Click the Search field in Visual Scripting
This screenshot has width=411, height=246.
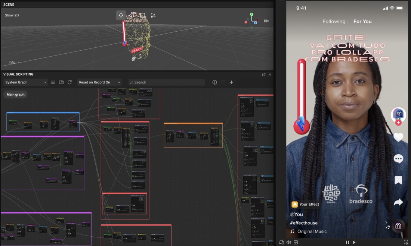(167, 82)
